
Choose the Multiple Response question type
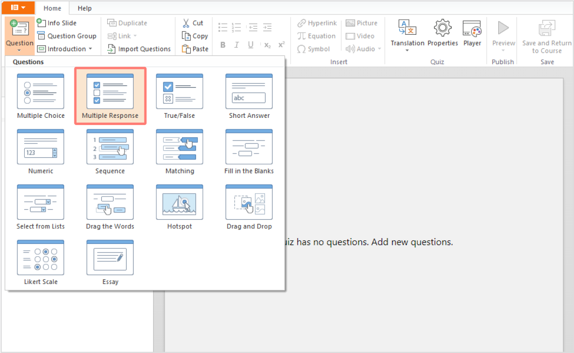pos(110,96)
